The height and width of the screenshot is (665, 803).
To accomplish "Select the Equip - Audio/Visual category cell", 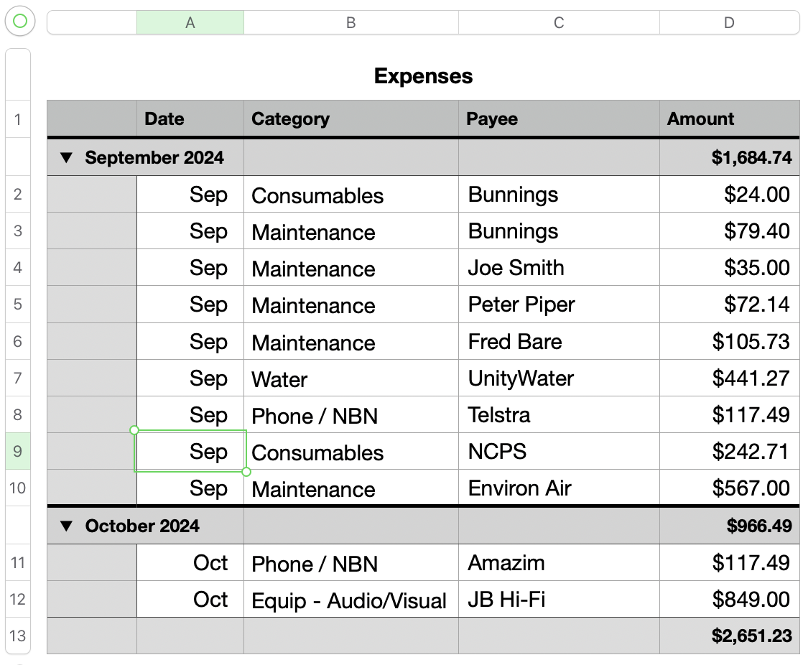I will tap(351, 600).
